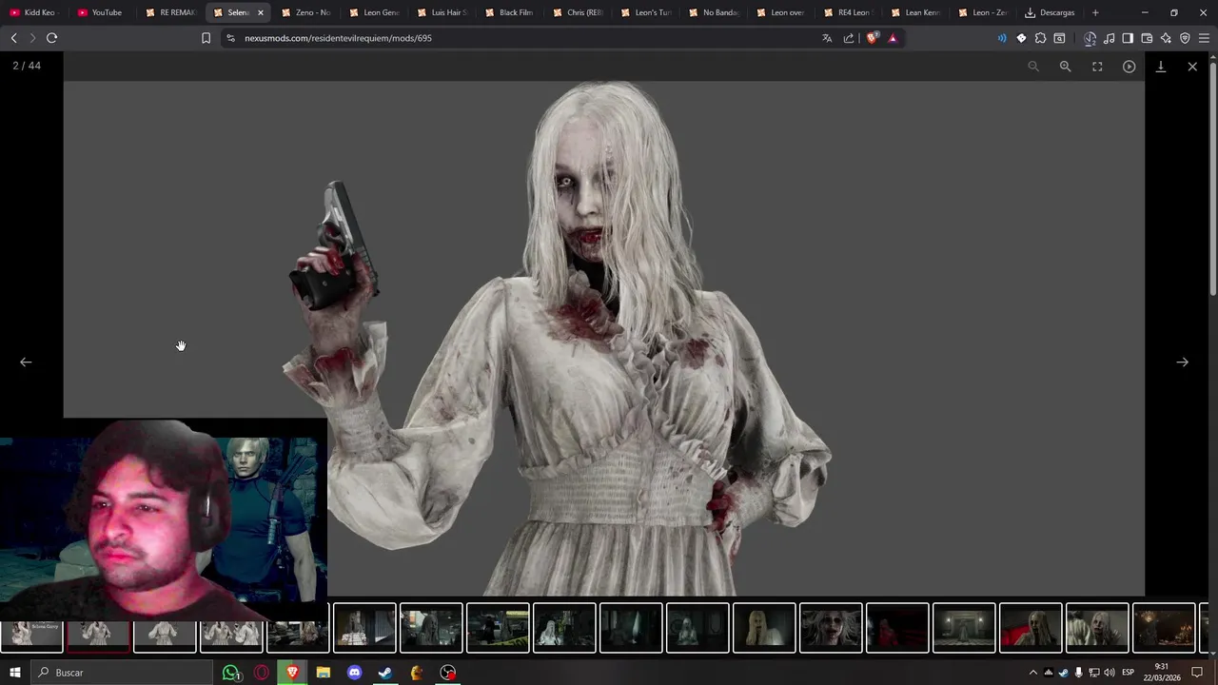1218x685 pixels.
Task: Click the Buscar taskbar search box
Action: pyautogui.click(x=121, y=673)
